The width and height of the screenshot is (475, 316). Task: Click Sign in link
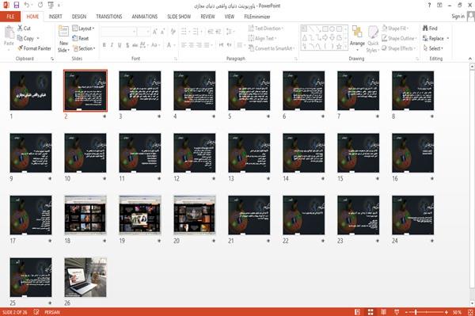tap(458, 17)
